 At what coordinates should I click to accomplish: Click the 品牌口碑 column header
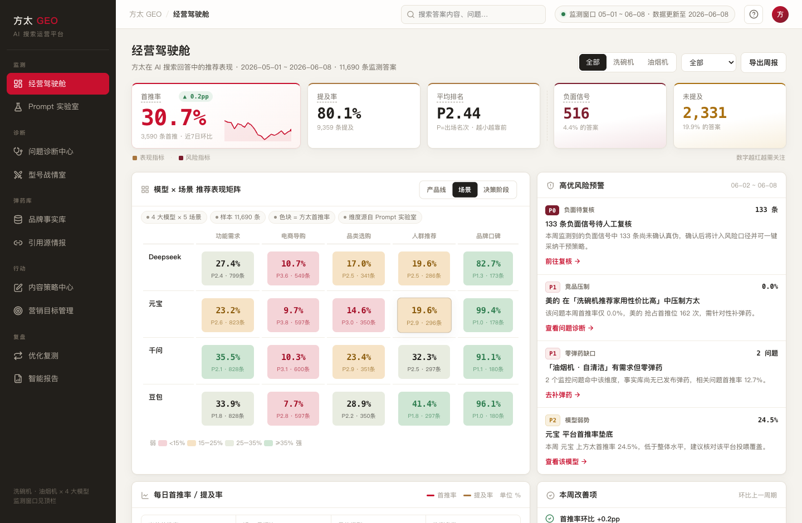[x=488, y=236]
